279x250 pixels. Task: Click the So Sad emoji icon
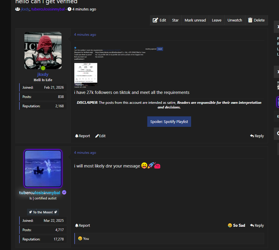[x=230, y=225]
